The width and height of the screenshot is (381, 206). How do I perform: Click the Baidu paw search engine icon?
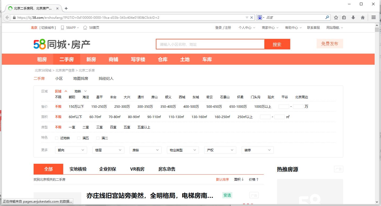[260, 17]
